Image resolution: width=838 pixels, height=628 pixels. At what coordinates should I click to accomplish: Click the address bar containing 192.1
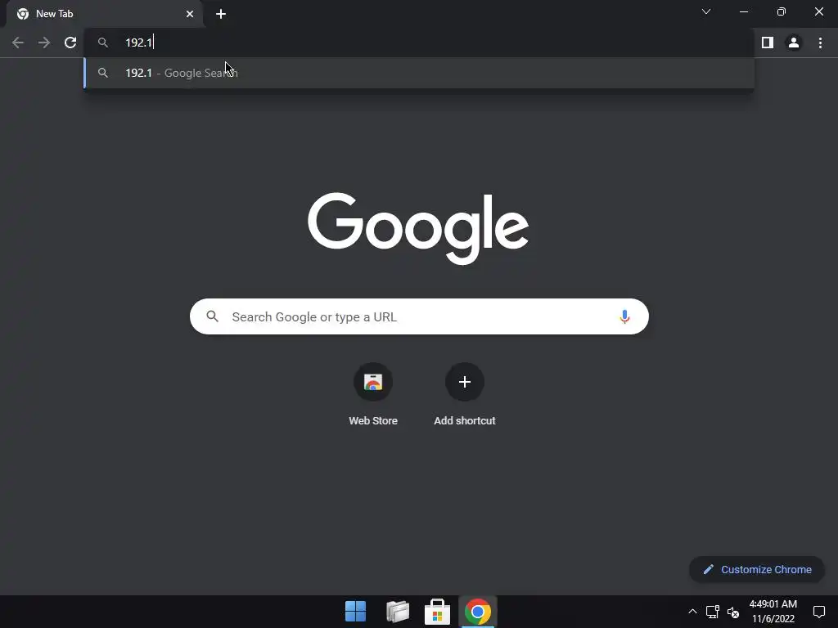pos(419,43)
